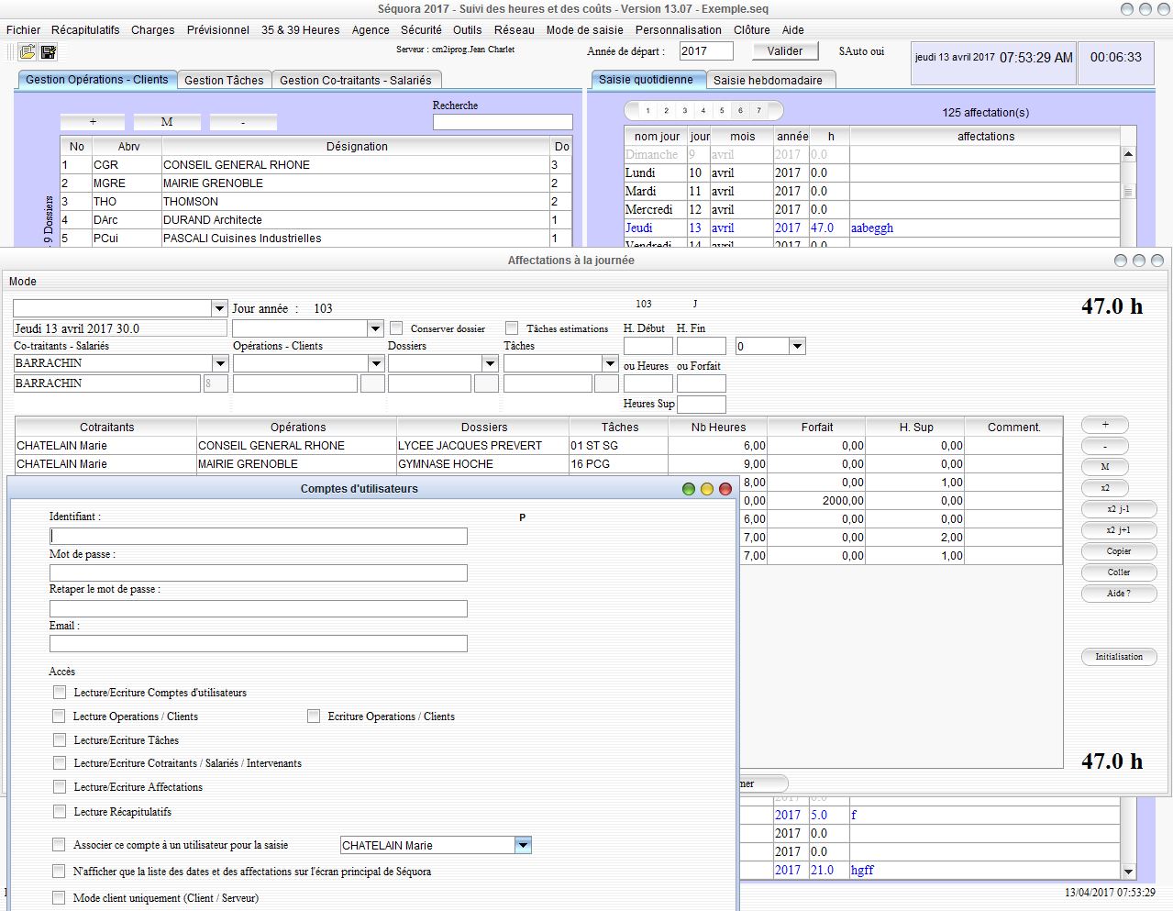Screen dimensions: 1173x911
Task: Open the Tâches combo box arrow
Action: pyautogui.click(x=609, y=363)
